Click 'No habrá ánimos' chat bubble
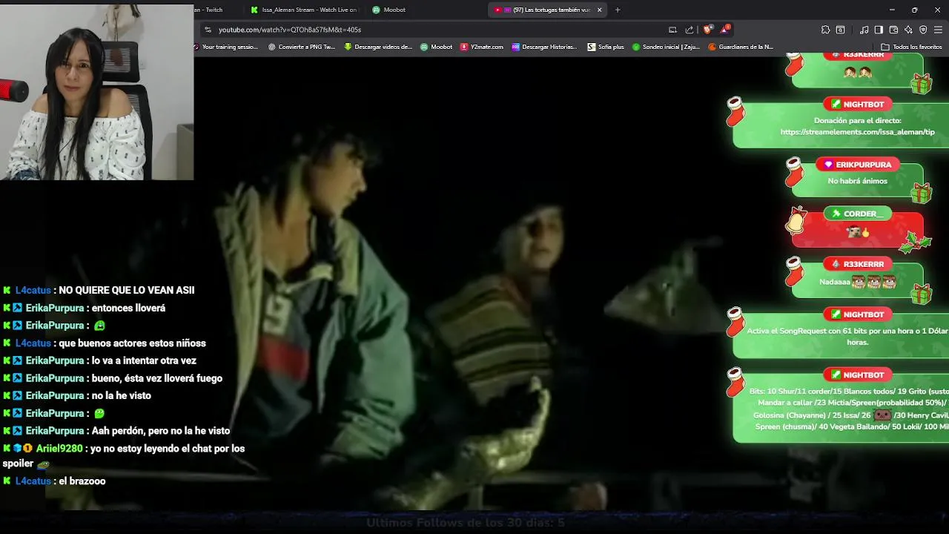 pos(858,181)
